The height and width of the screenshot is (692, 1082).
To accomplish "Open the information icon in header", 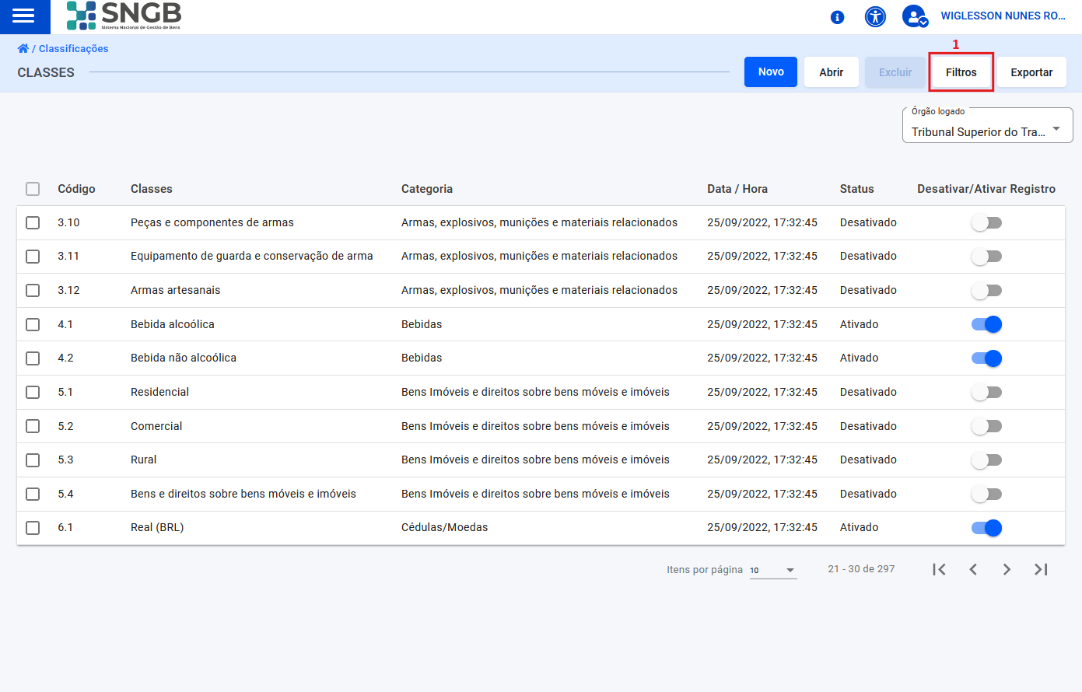I will click(x=838, y=17).
